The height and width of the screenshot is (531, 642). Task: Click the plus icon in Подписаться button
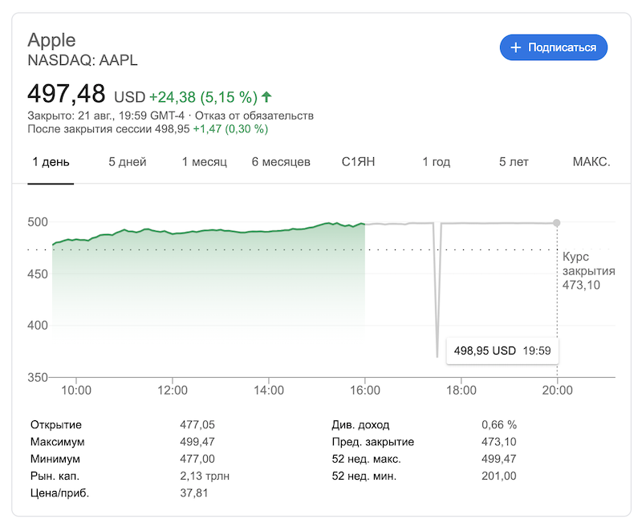[515, 47]
